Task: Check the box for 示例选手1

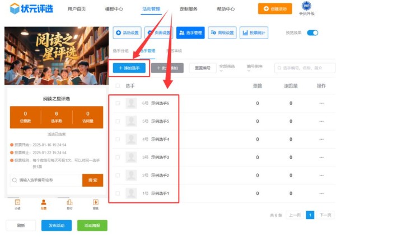Action: 118,193
